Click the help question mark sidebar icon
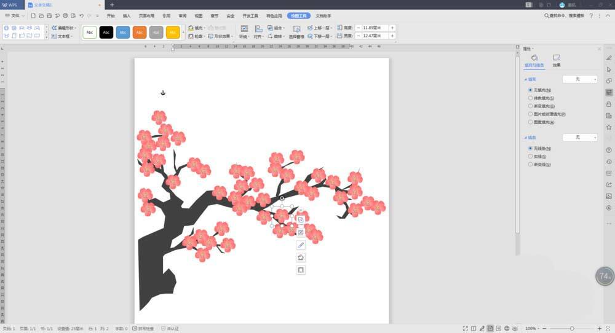This screenshot has height=333, width=615. coord(609,150)
